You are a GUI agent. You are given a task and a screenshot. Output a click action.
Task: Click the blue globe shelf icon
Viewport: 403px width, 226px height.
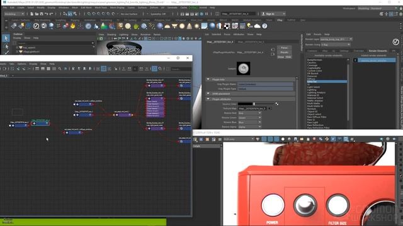(212, 26)
